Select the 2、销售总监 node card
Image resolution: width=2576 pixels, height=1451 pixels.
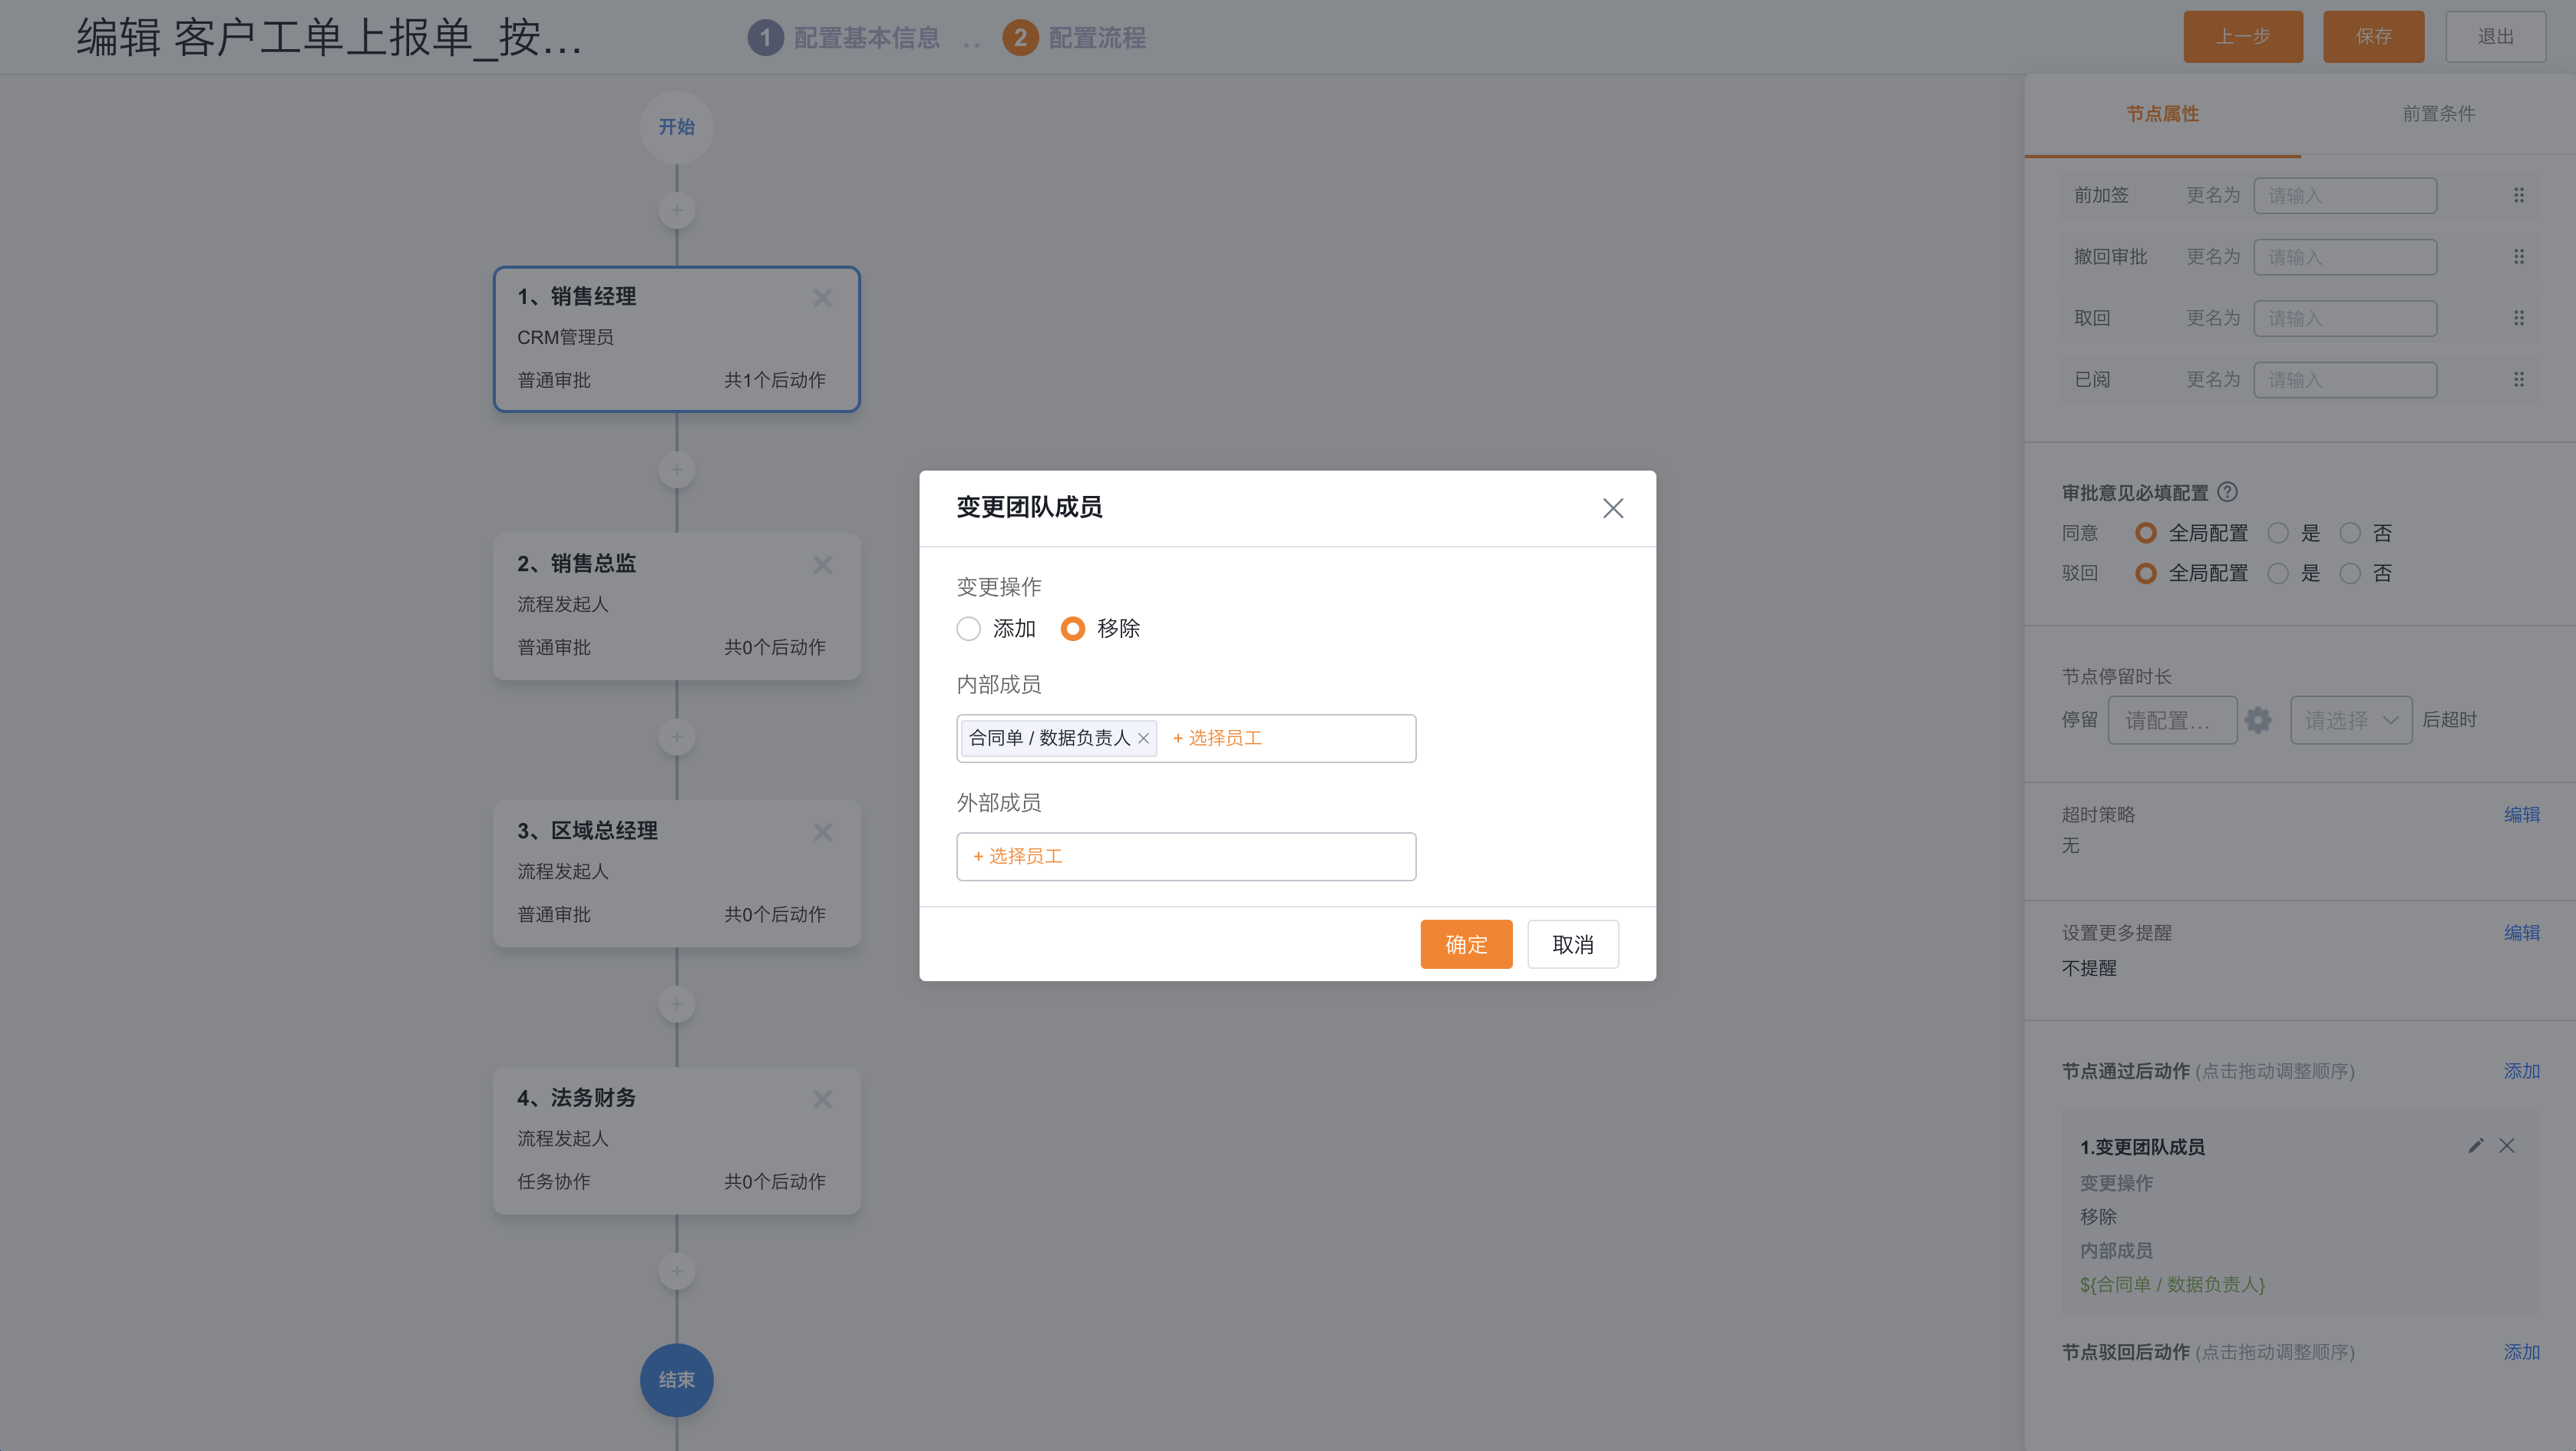click(677, 606)
